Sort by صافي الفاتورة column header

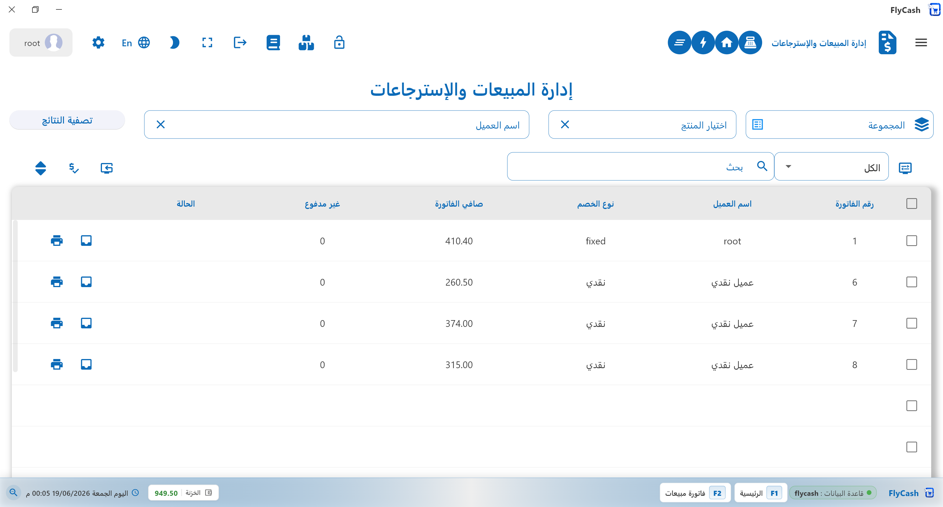coord(459,203)
